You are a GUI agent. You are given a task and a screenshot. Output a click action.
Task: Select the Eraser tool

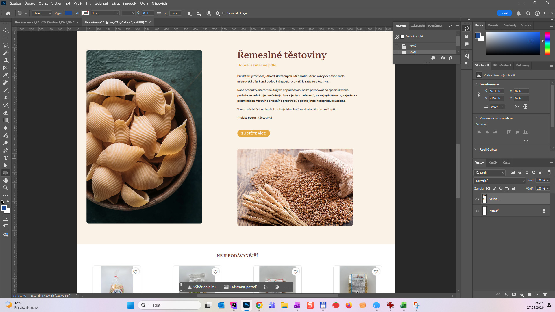click(5, 113)
